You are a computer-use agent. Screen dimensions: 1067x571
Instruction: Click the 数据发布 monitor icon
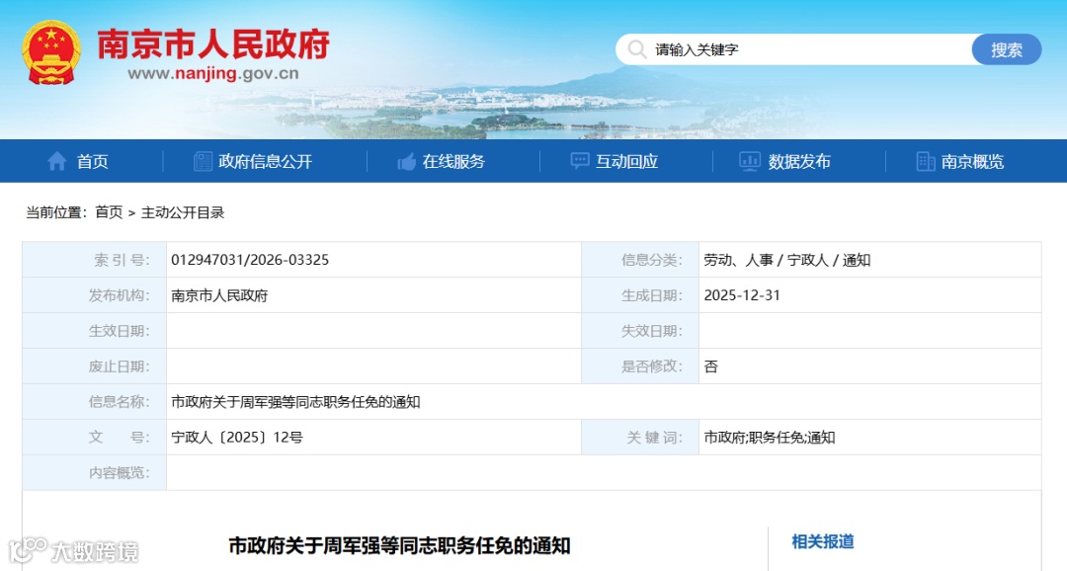748,161
